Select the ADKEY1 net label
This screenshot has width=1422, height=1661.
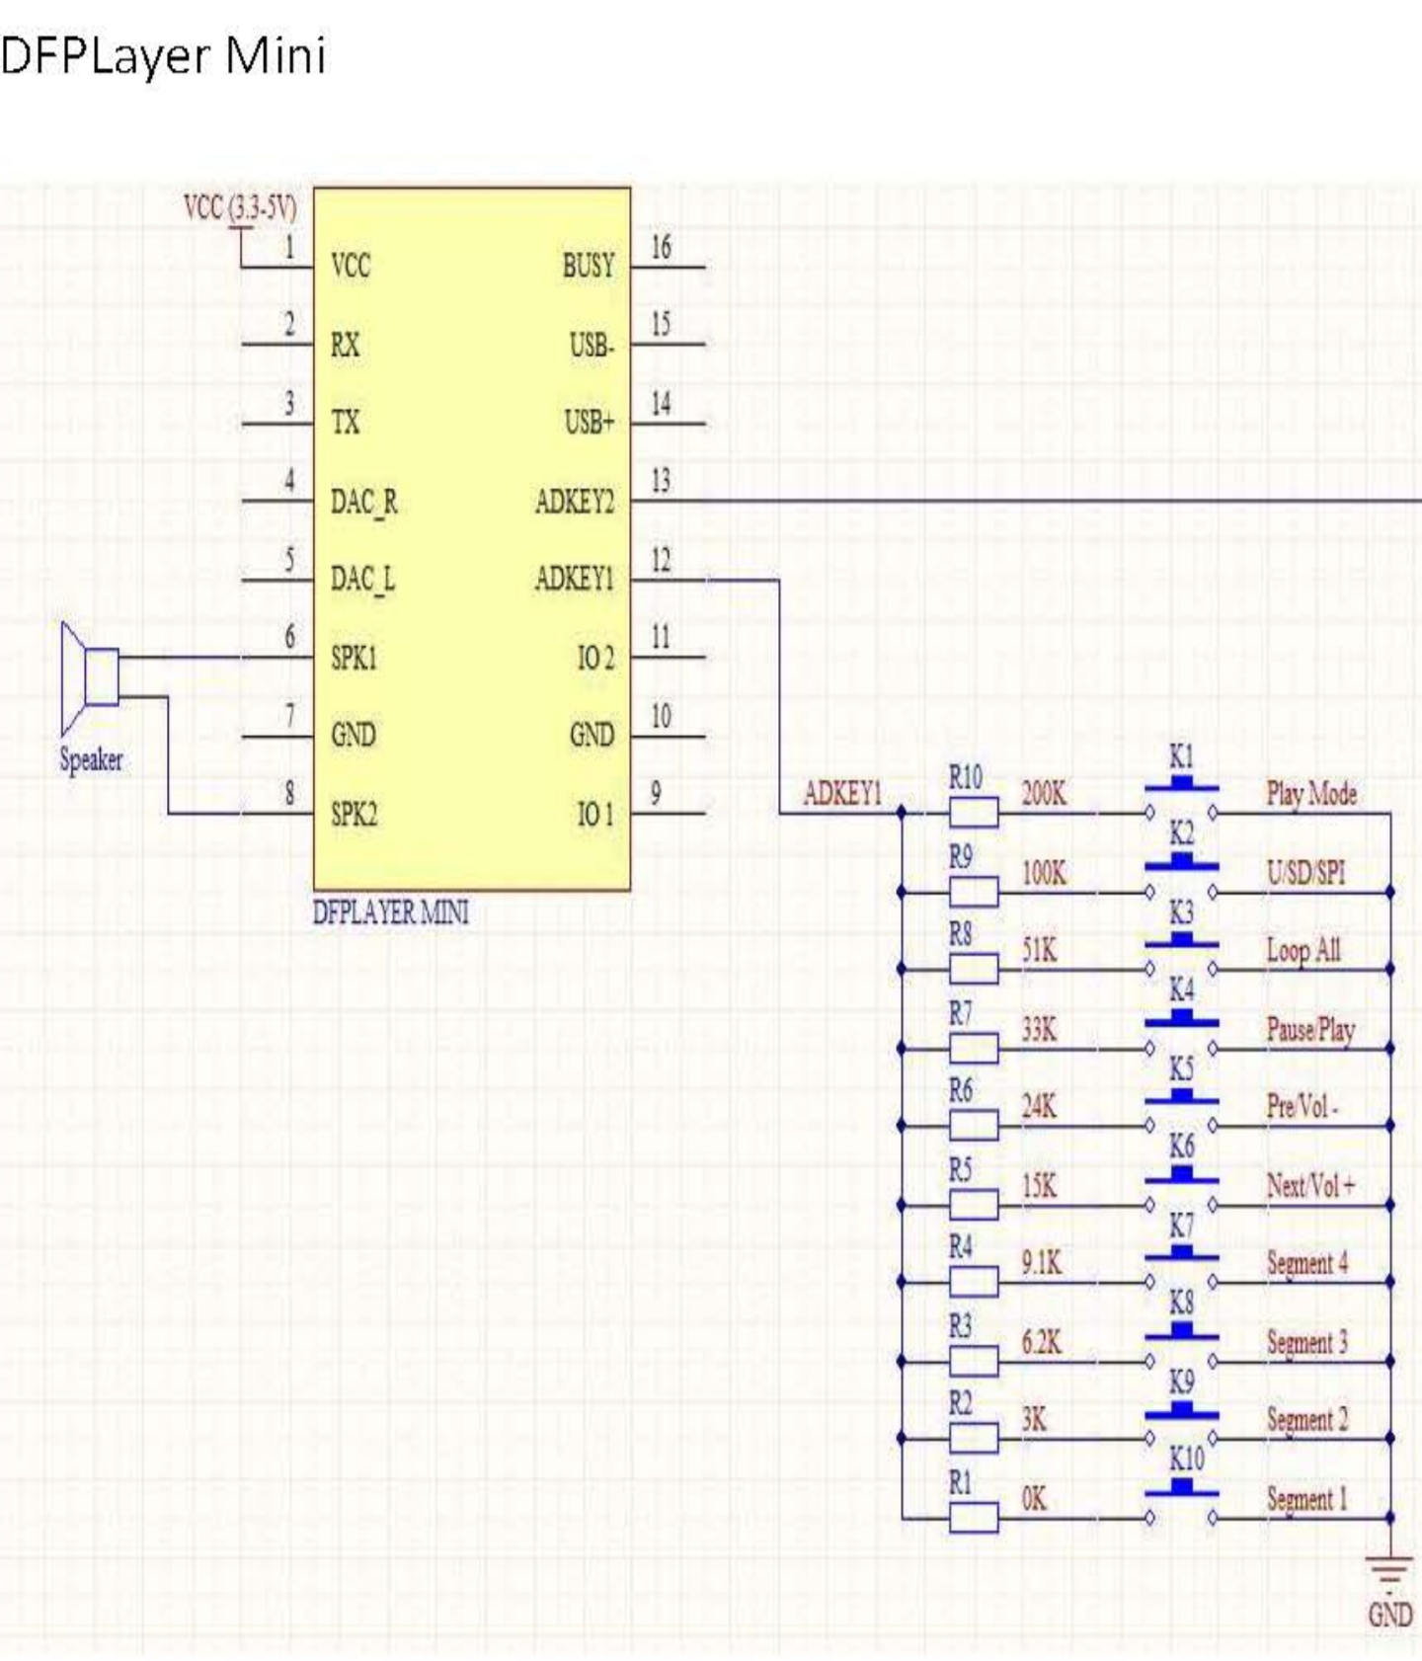841,794
